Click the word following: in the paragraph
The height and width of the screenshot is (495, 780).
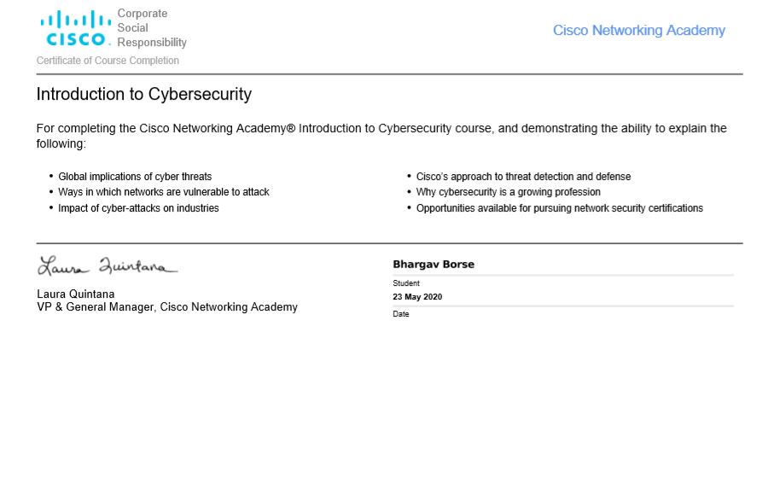tap(61, 143)
